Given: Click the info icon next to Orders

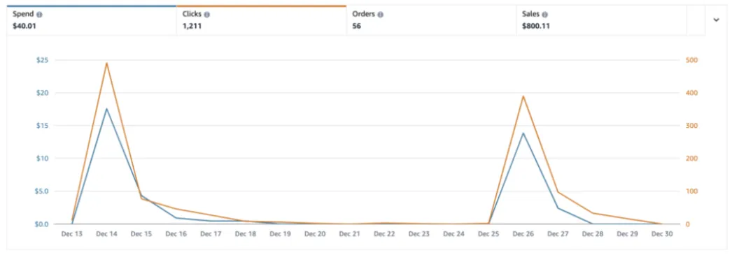Looking at the screenshot, I should 381,15.
